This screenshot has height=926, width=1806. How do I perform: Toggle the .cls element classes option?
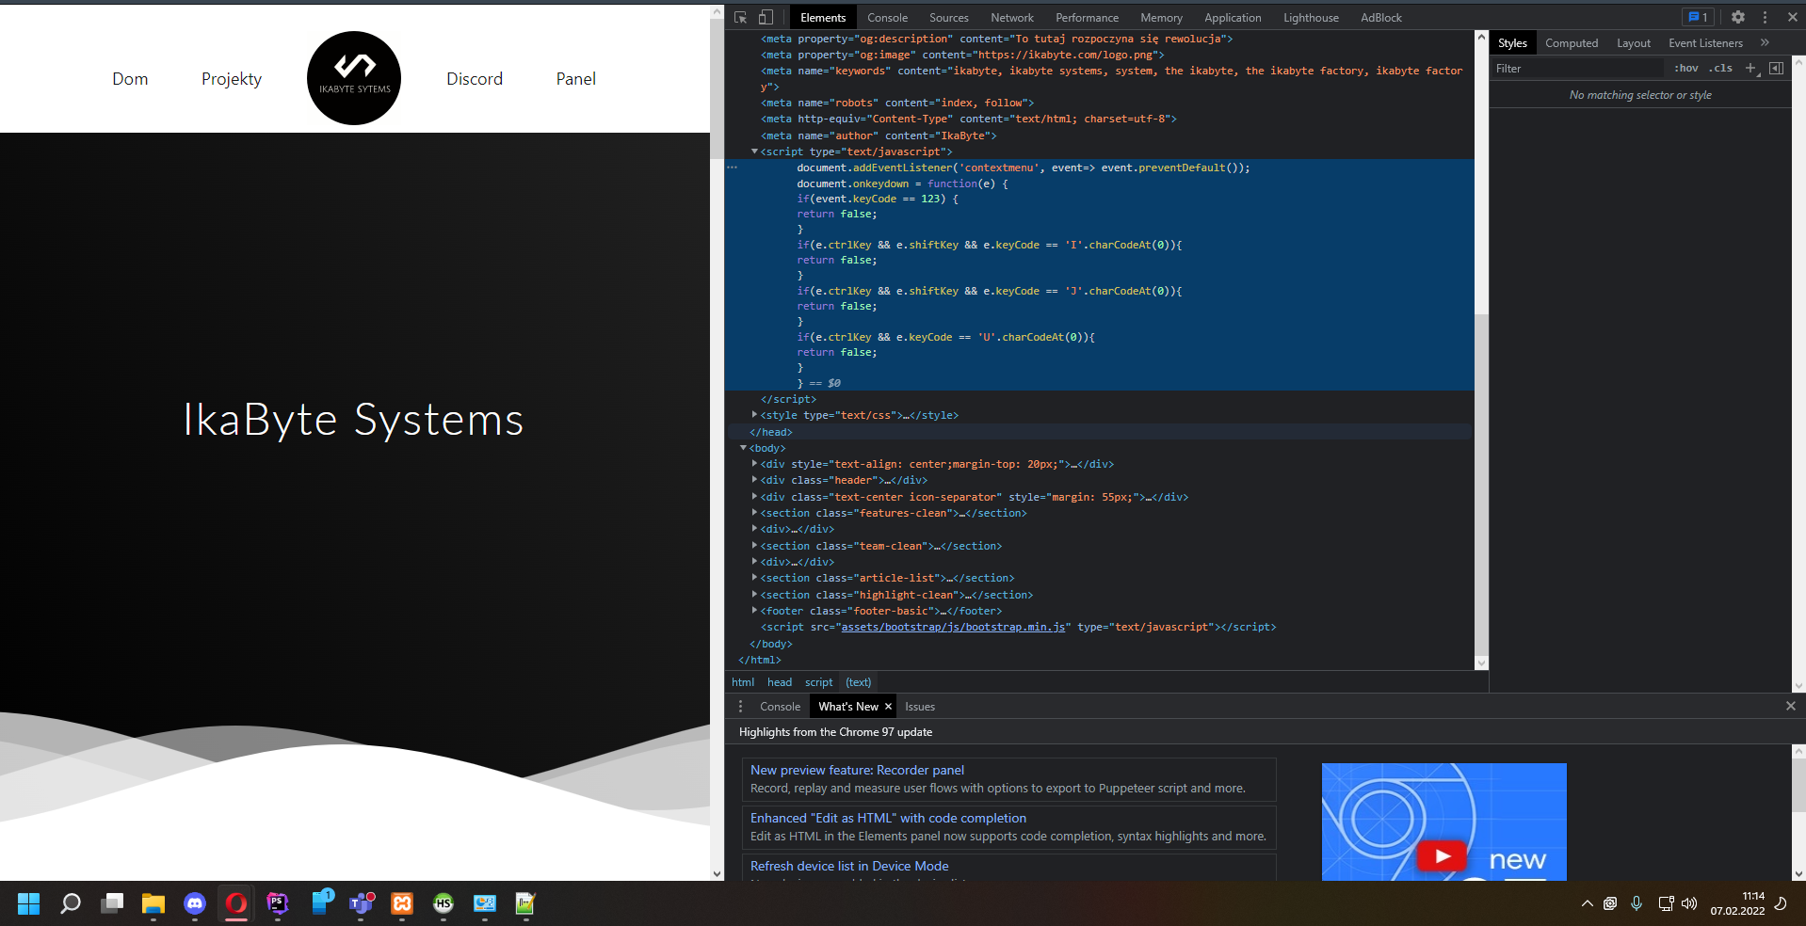pos(1720,68)
